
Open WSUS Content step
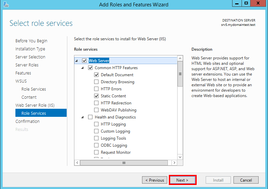(29, 97)
